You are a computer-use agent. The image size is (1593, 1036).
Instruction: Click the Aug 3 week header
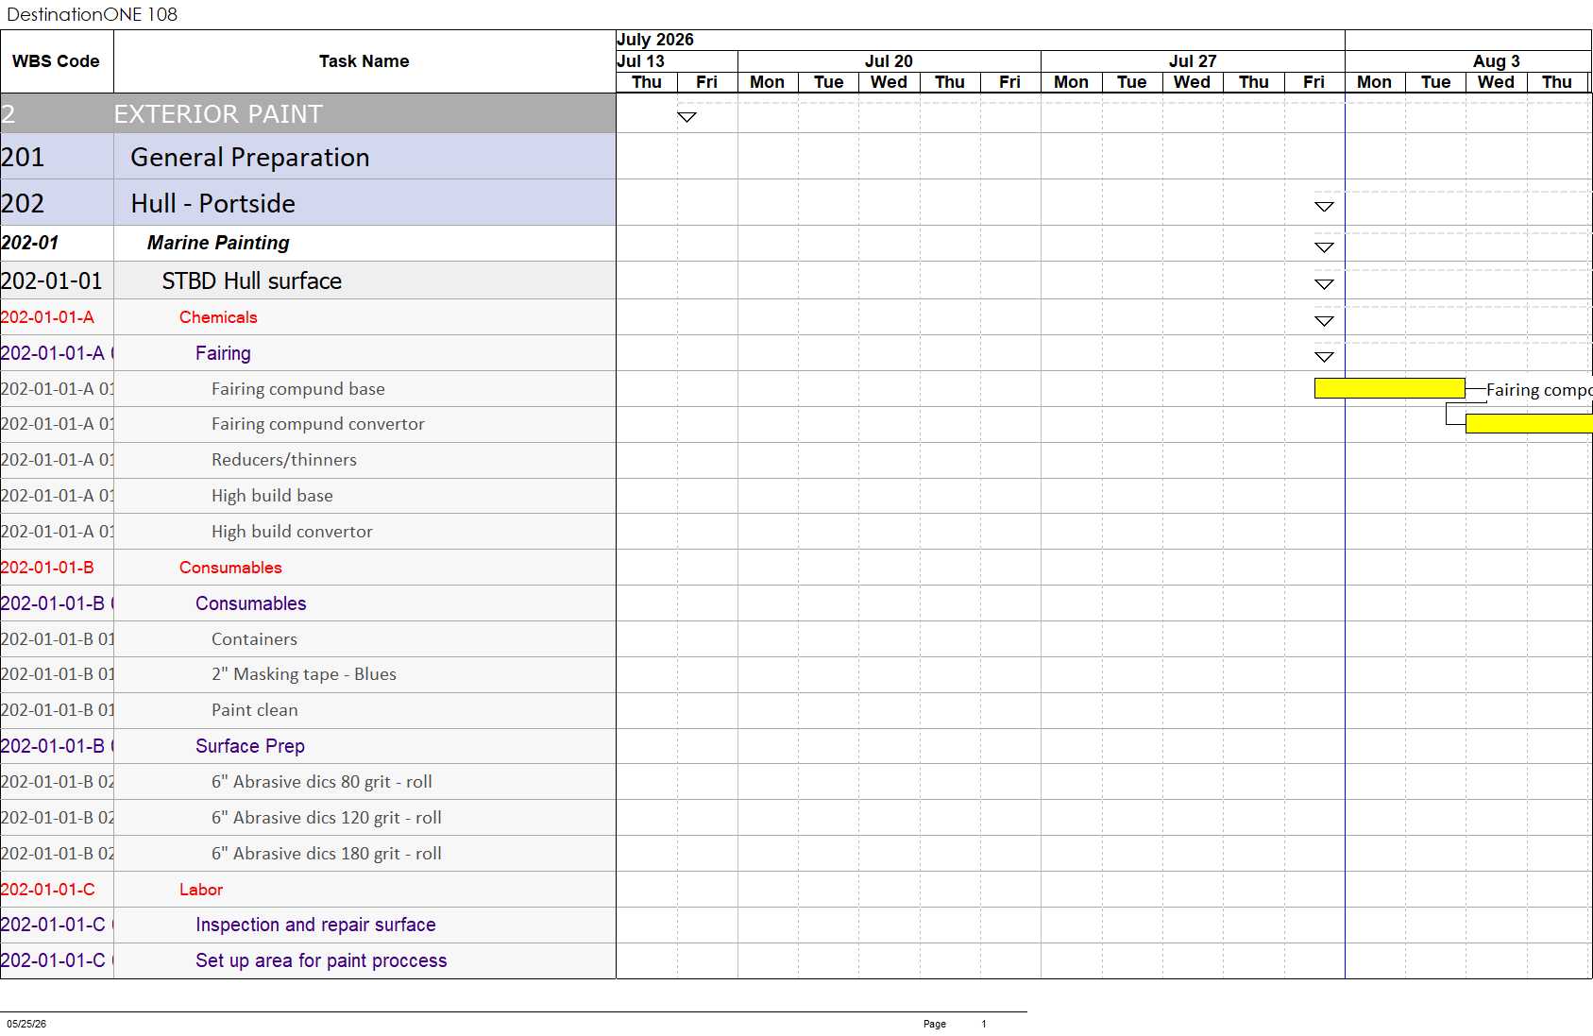point(1496,61)
